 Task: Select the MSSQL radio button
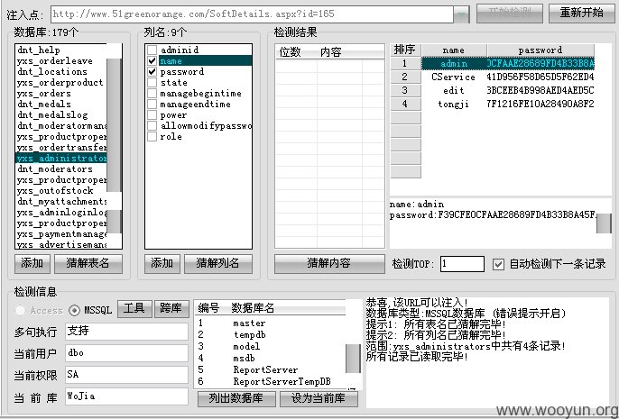[x=74, y=310]
